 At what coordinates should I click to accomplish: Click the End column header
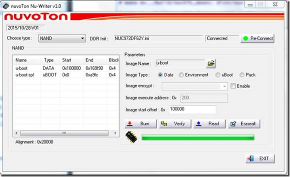tap(94, 60)
